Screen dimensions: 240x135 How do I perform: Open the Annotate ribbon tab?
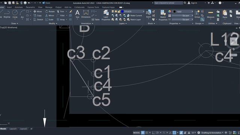(x=19, y=7)
